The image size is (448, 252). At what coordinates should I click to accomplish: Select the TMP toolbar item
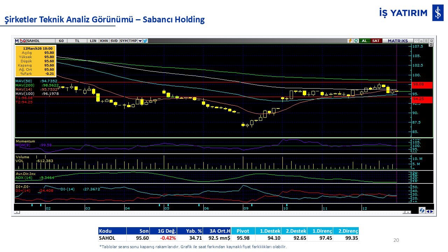[x=133, y=41]
